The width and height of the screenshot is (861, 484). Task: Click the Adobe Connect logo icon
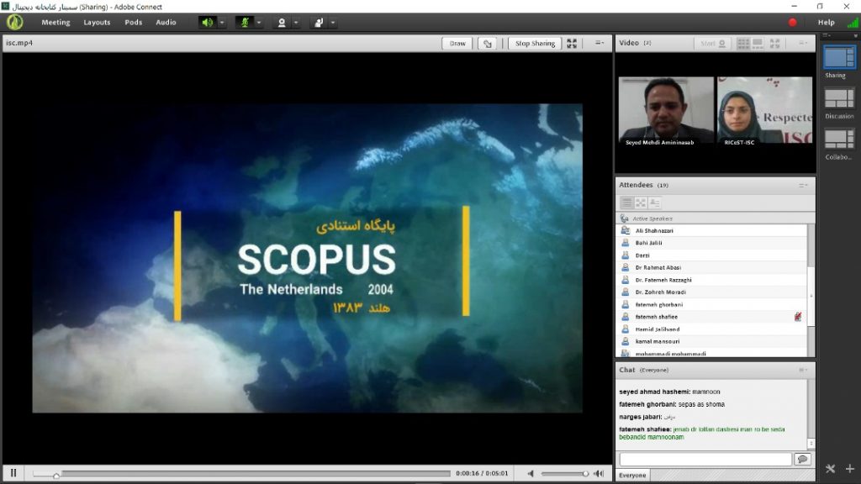(15, 23)
